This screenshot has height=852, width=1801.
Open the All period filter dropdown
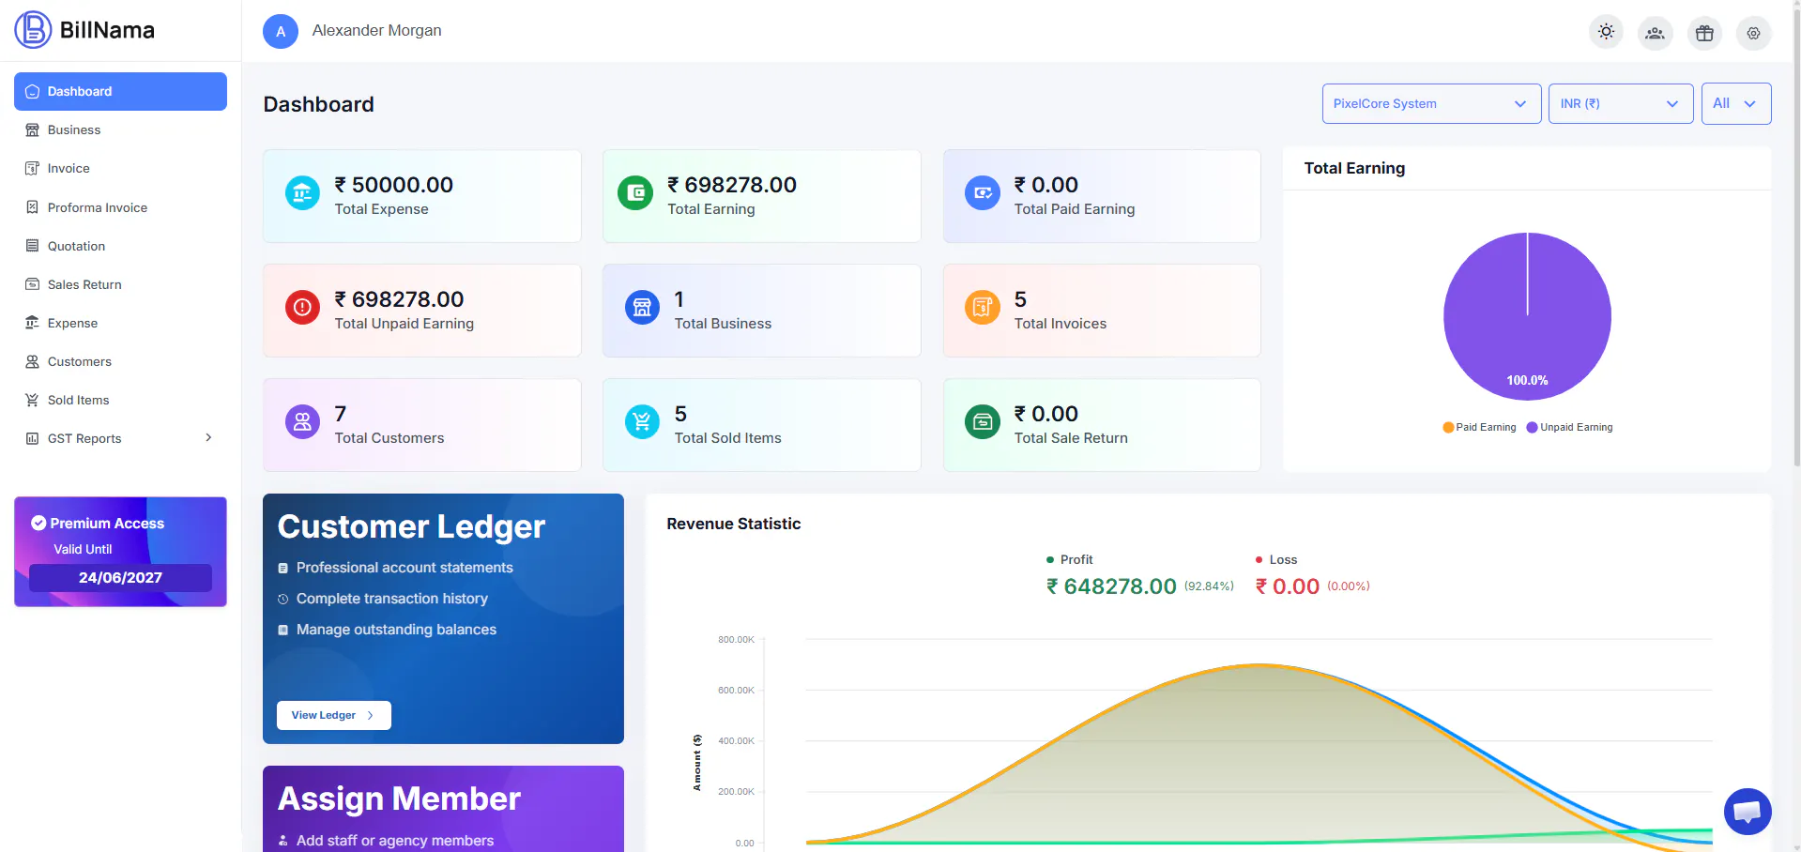click(1736, 103)
